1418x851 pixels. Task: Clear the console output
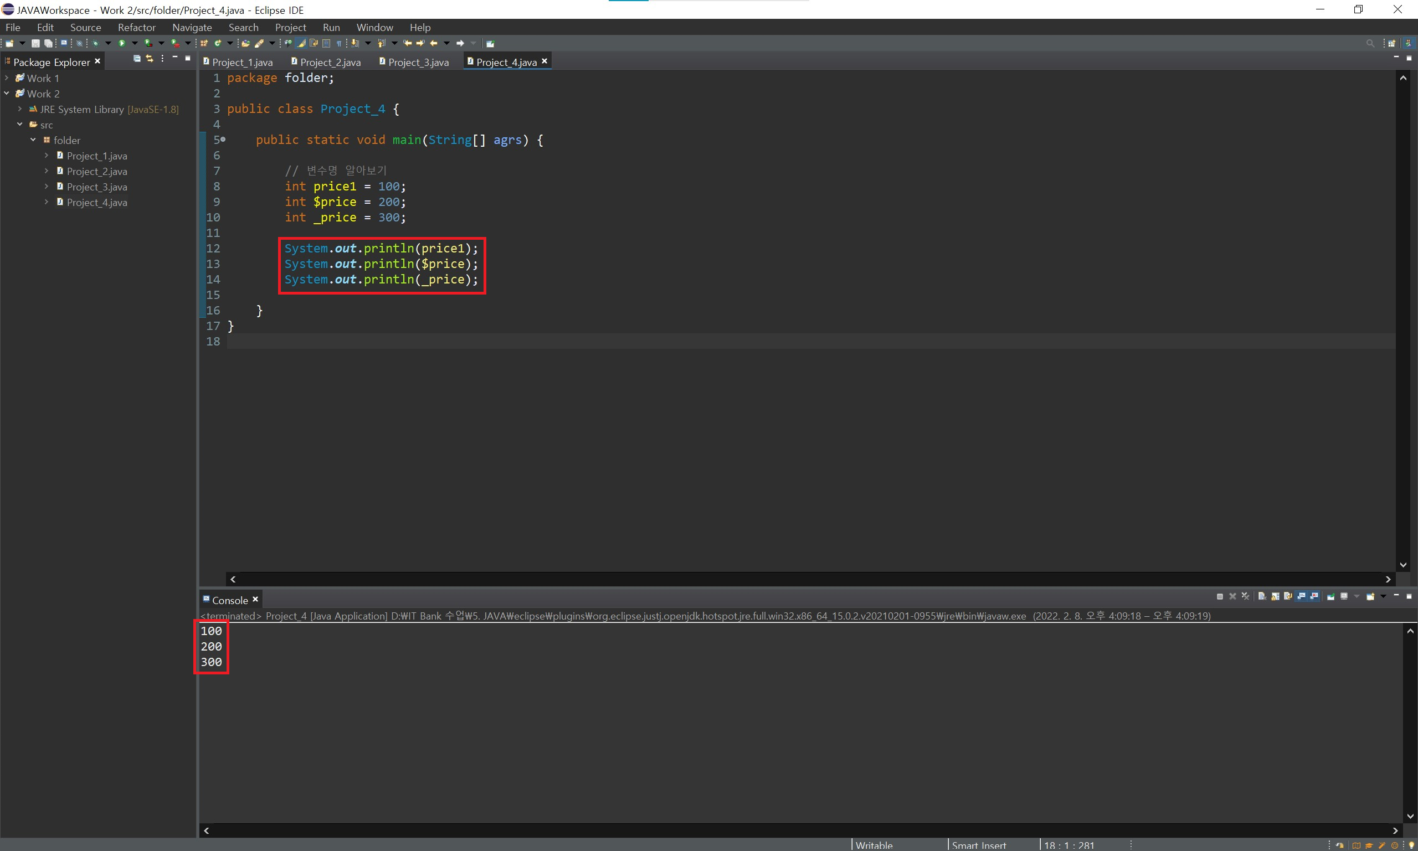[x=1262, y=596]
